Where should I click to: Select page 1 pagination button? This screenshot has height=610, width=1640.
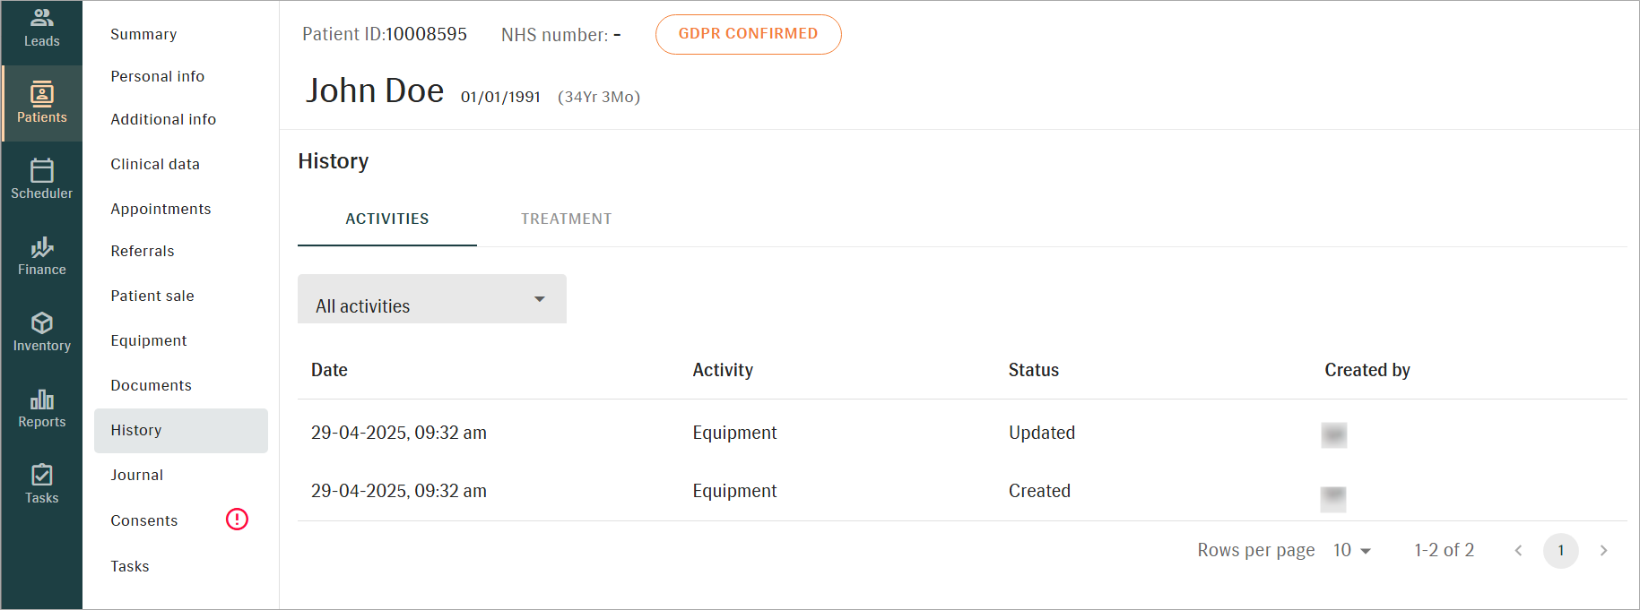1560,550
